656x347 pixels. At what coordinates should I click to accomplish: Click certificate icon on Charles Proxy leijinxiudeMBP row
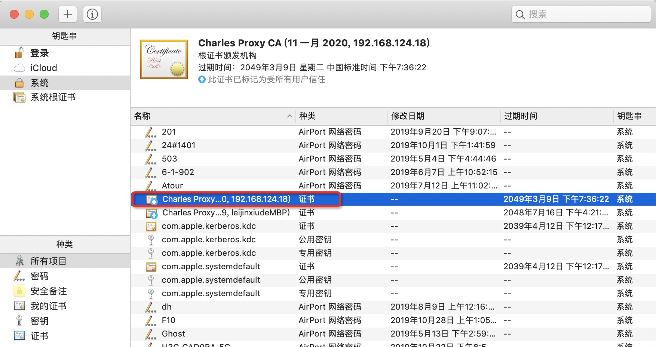coord(151,213)
